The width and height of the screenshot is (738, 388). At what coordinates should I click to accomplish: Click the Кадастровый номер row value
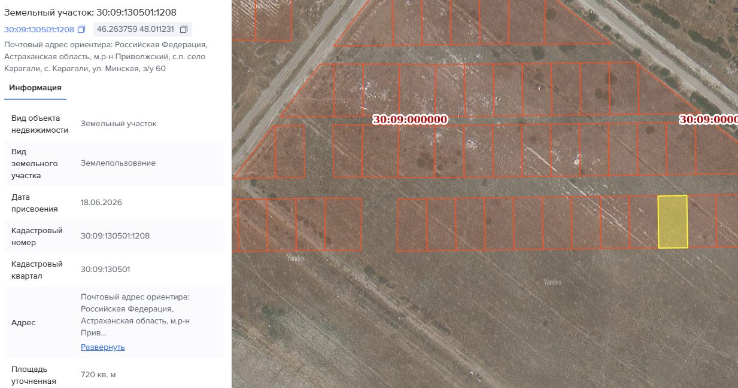(115, 236)
